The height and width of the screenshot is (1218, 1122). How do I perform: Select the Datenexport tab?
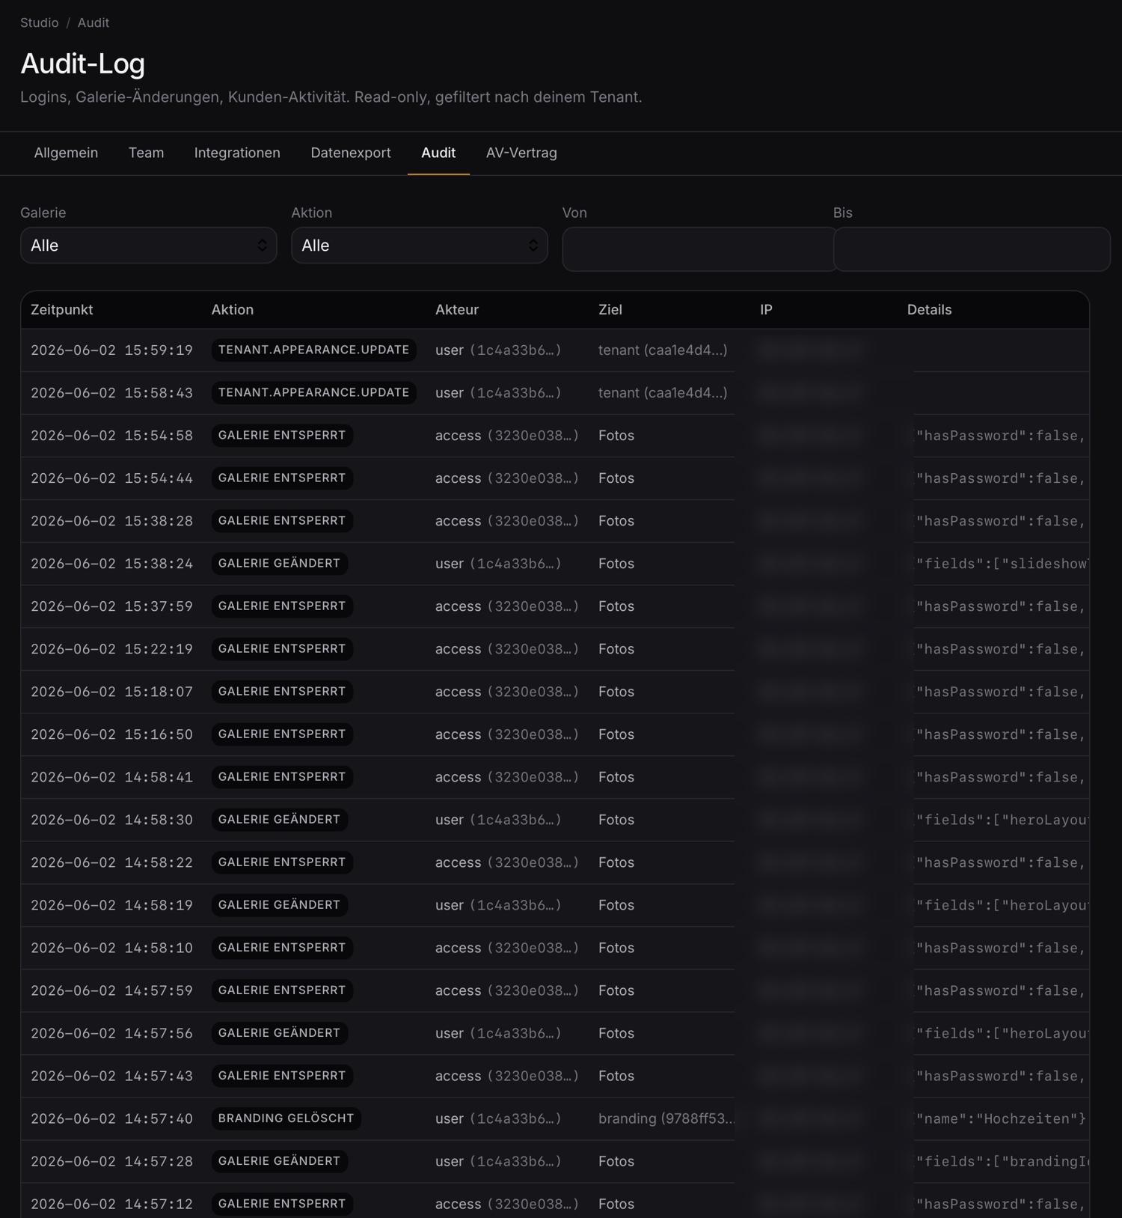tap(351, 153)
